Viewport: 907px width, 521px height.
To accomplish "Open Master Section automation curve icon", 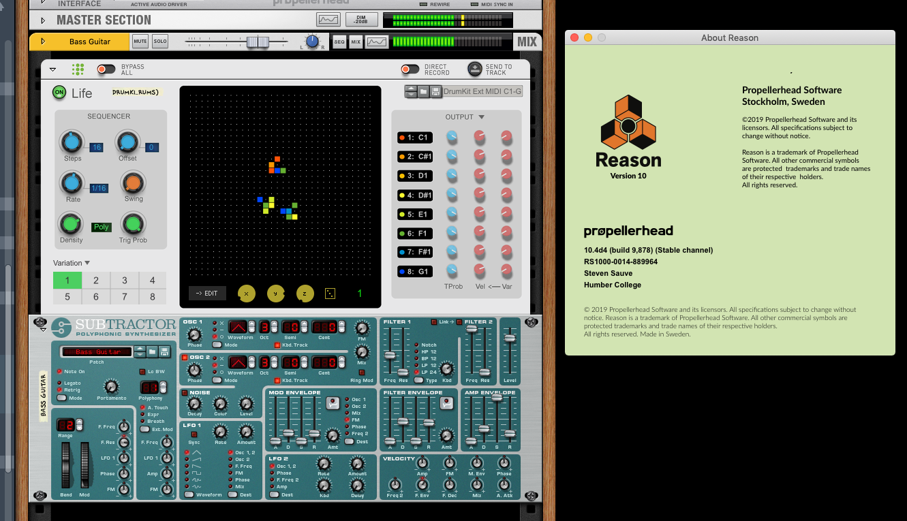I will tap(328, 20).
